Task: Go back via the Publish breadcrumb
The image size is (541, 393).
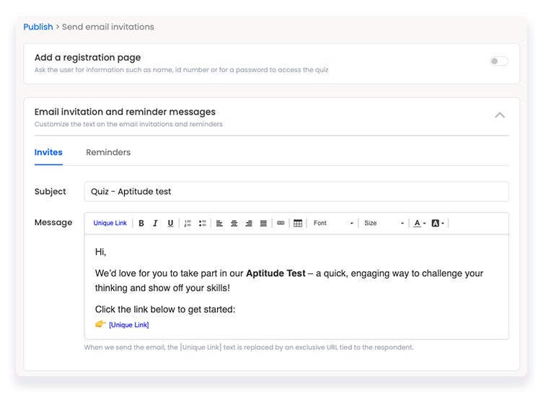Action: point(38,27)
